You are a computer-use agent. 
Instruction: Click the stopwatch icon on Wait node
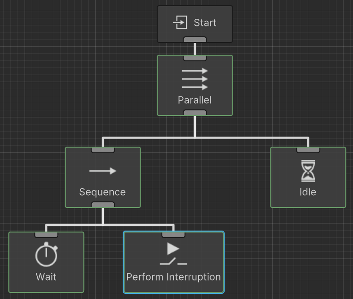coord(46,255)
